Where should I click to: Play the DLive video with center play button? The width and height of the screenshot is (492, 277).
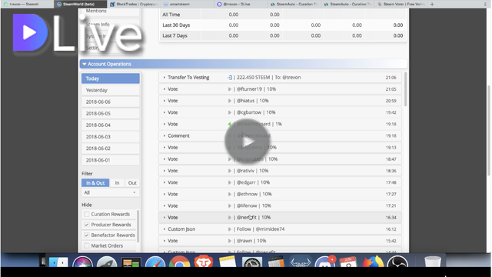(248, 142)
